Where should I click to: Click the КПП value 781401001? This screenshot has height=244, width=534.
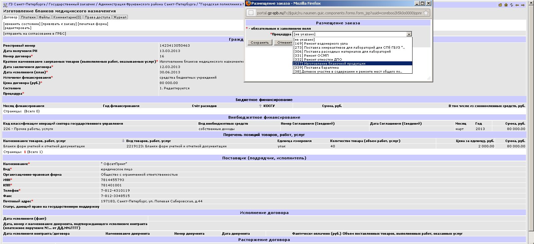111,185
